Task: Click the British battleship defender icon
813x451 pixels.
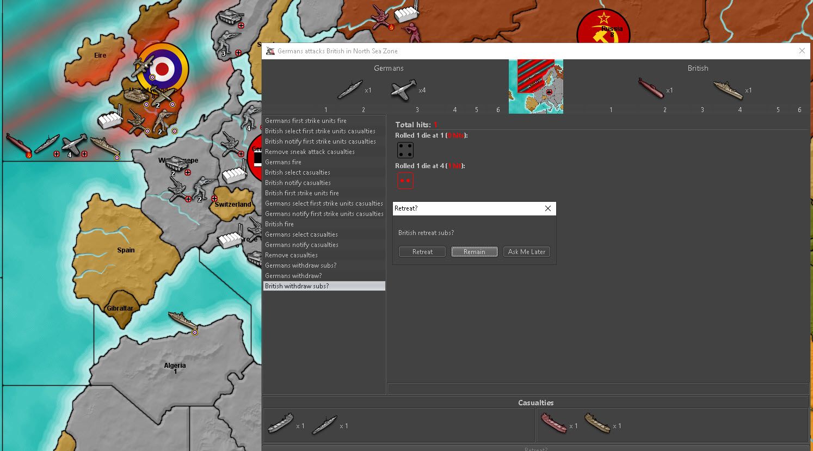Action: (x=728, y=90)
